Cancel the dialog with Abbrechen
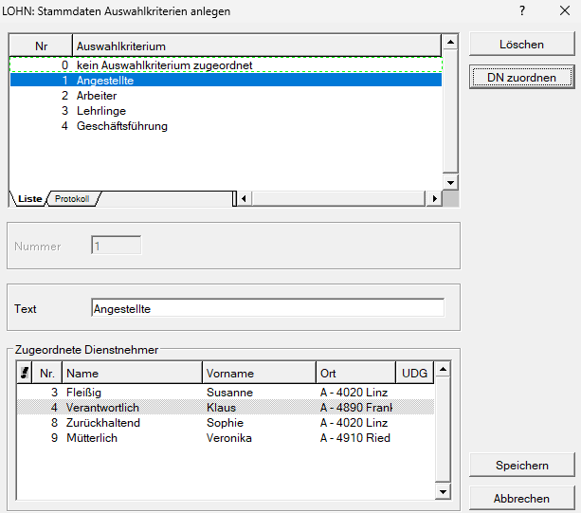The image size is (581, 513). 521,498
